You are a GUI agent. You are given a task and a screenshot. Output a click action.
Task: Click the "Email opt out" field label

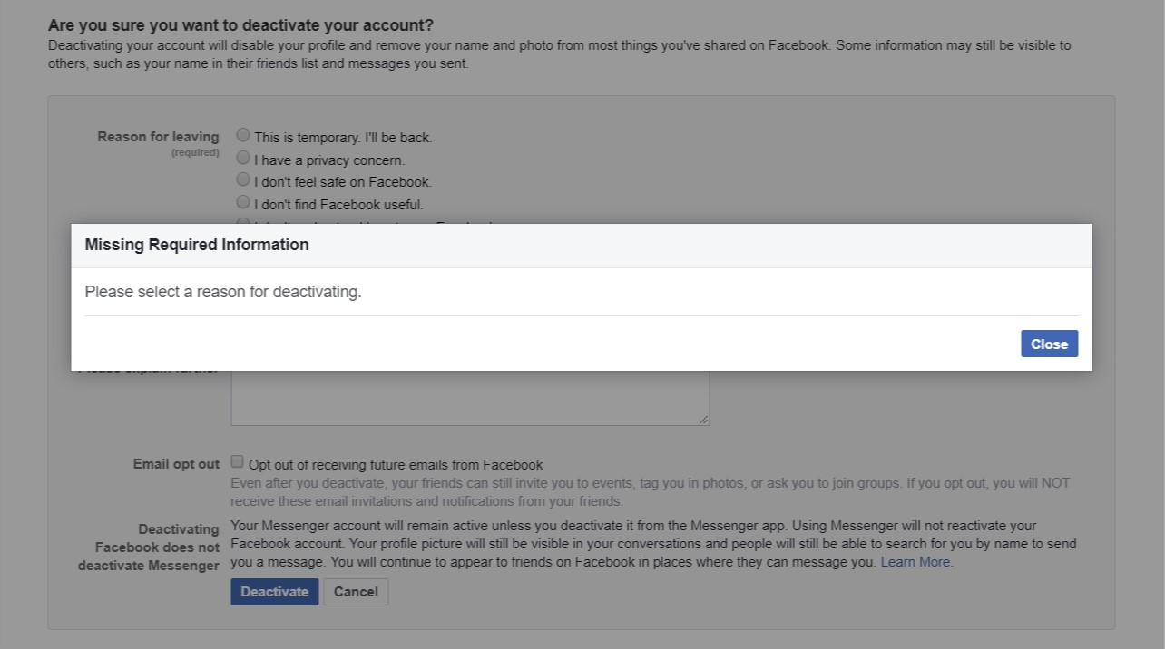tap(175, 463)
